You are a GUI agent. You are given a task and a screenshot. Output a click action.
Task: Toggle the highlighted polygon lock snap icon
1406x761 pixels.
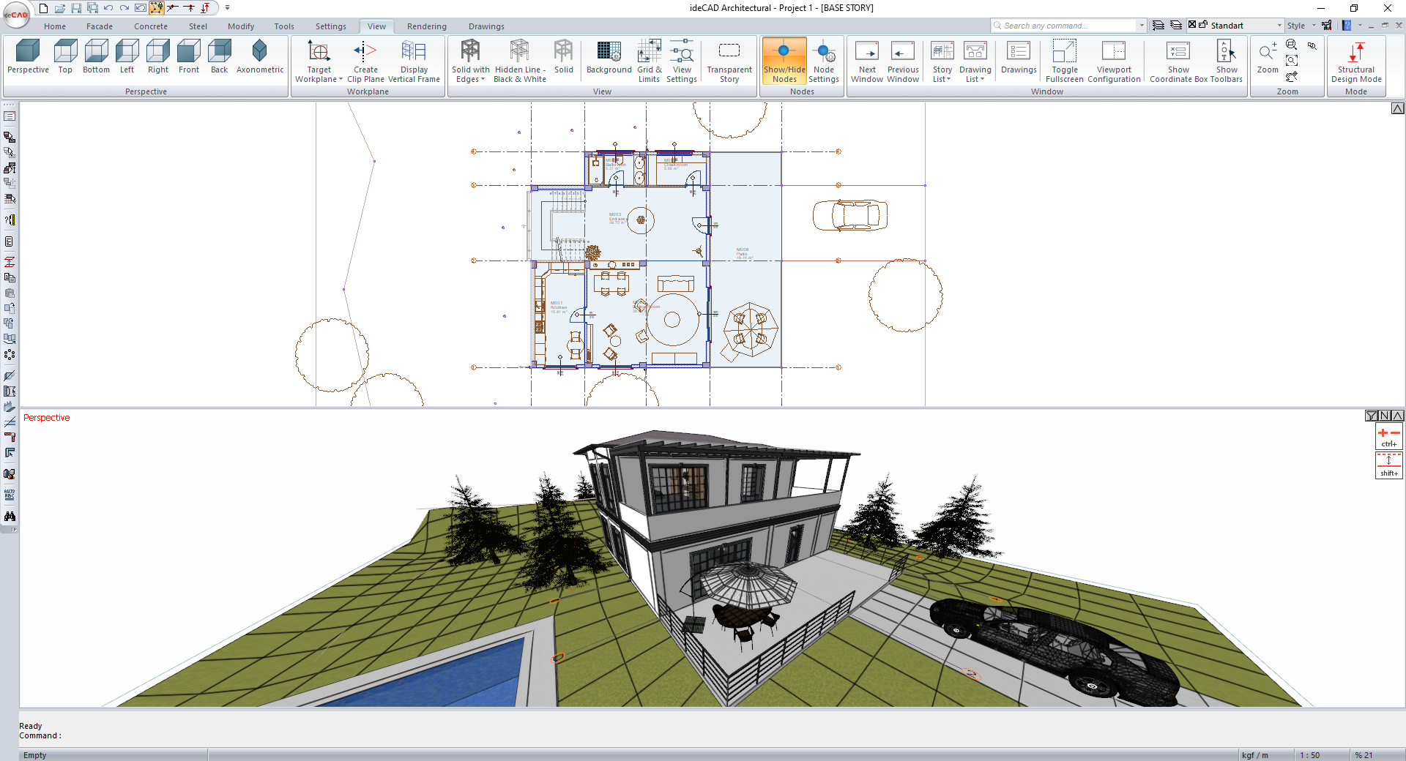[x=157, y=8]
